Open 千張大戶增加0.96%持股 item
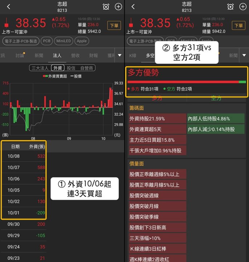Screen dimensions: 249x262 157,151
